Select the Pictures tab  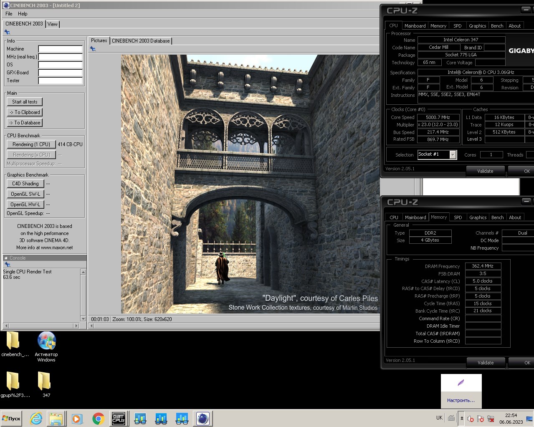99,40
